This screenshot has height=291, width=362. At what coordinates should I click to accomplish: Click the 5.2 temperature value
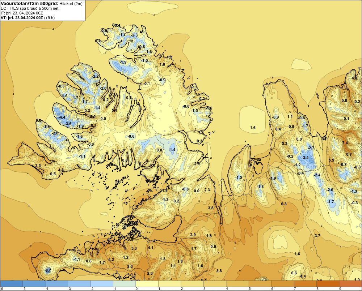point(93,126)
